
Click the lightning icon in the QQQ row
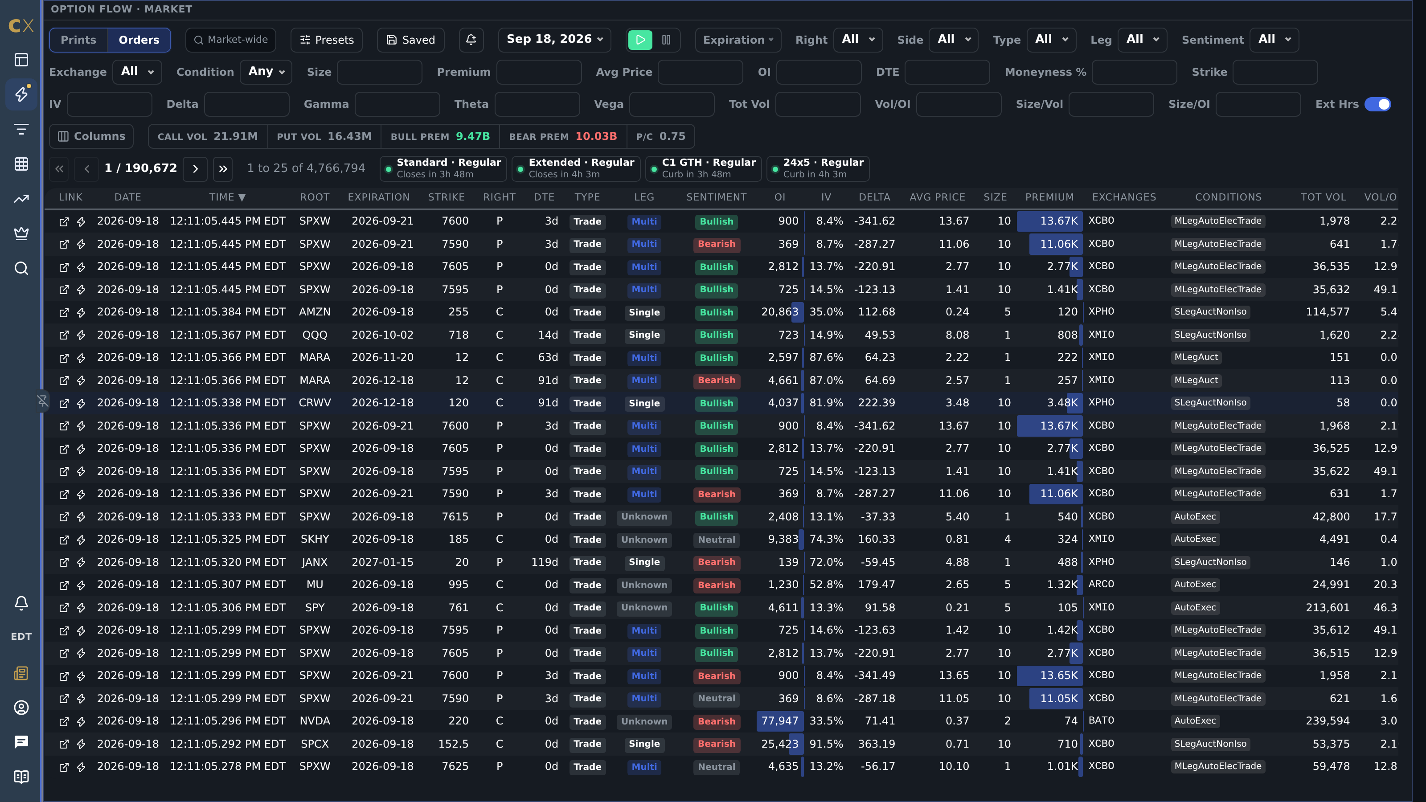coord(82,336)
